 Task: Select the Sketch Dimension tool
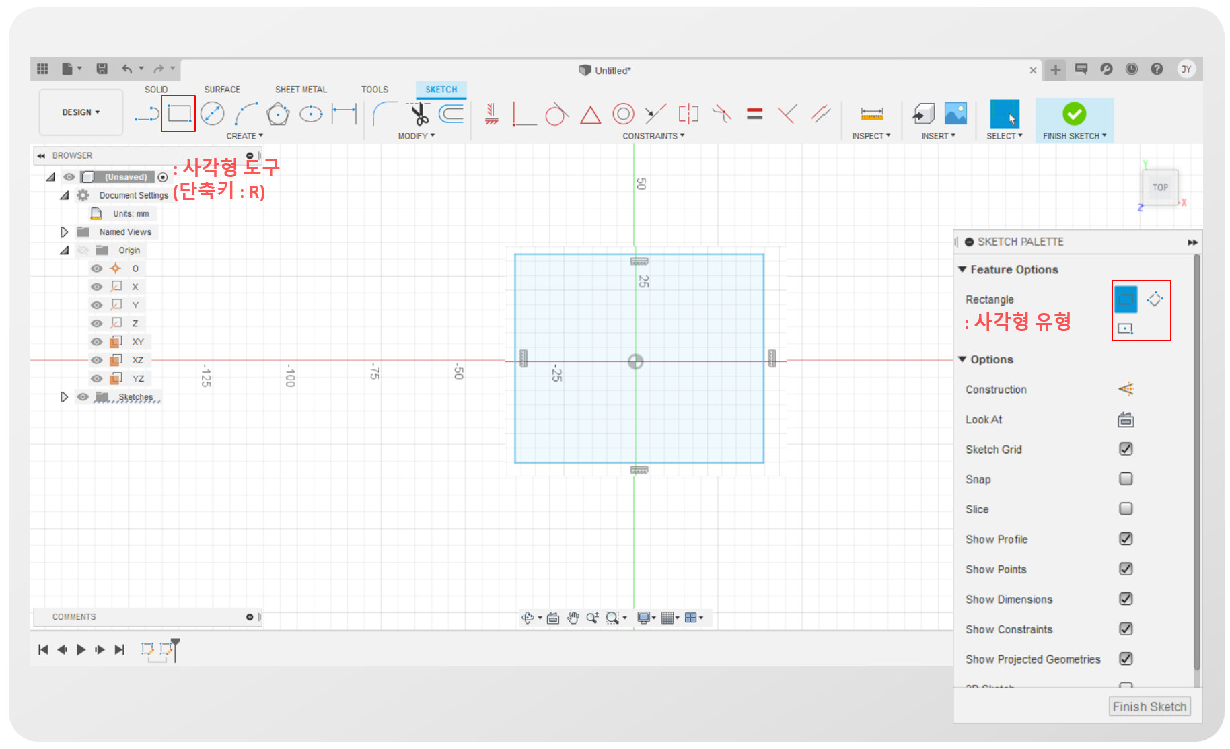pyautogui.click(x=344, y=114)
